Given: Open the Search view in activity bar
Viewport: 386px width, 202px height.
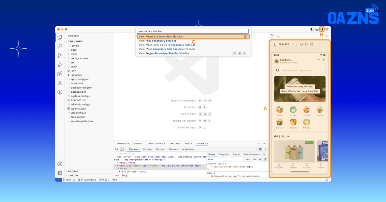Looking at the screenshot, I should (x=60, y=46).
